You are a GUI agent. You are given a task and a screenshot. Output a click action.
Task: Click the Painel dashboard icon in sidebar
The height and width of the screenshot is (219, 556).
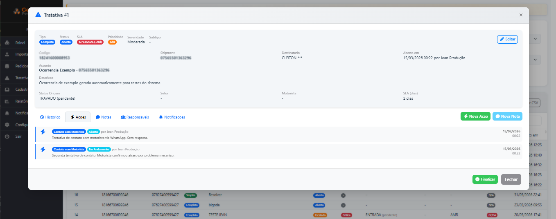tap(7, 42)
